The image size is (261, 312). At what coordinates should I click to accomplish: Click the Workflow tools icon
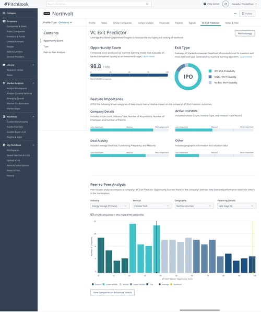pyautogui.click(x=4, y=116)
